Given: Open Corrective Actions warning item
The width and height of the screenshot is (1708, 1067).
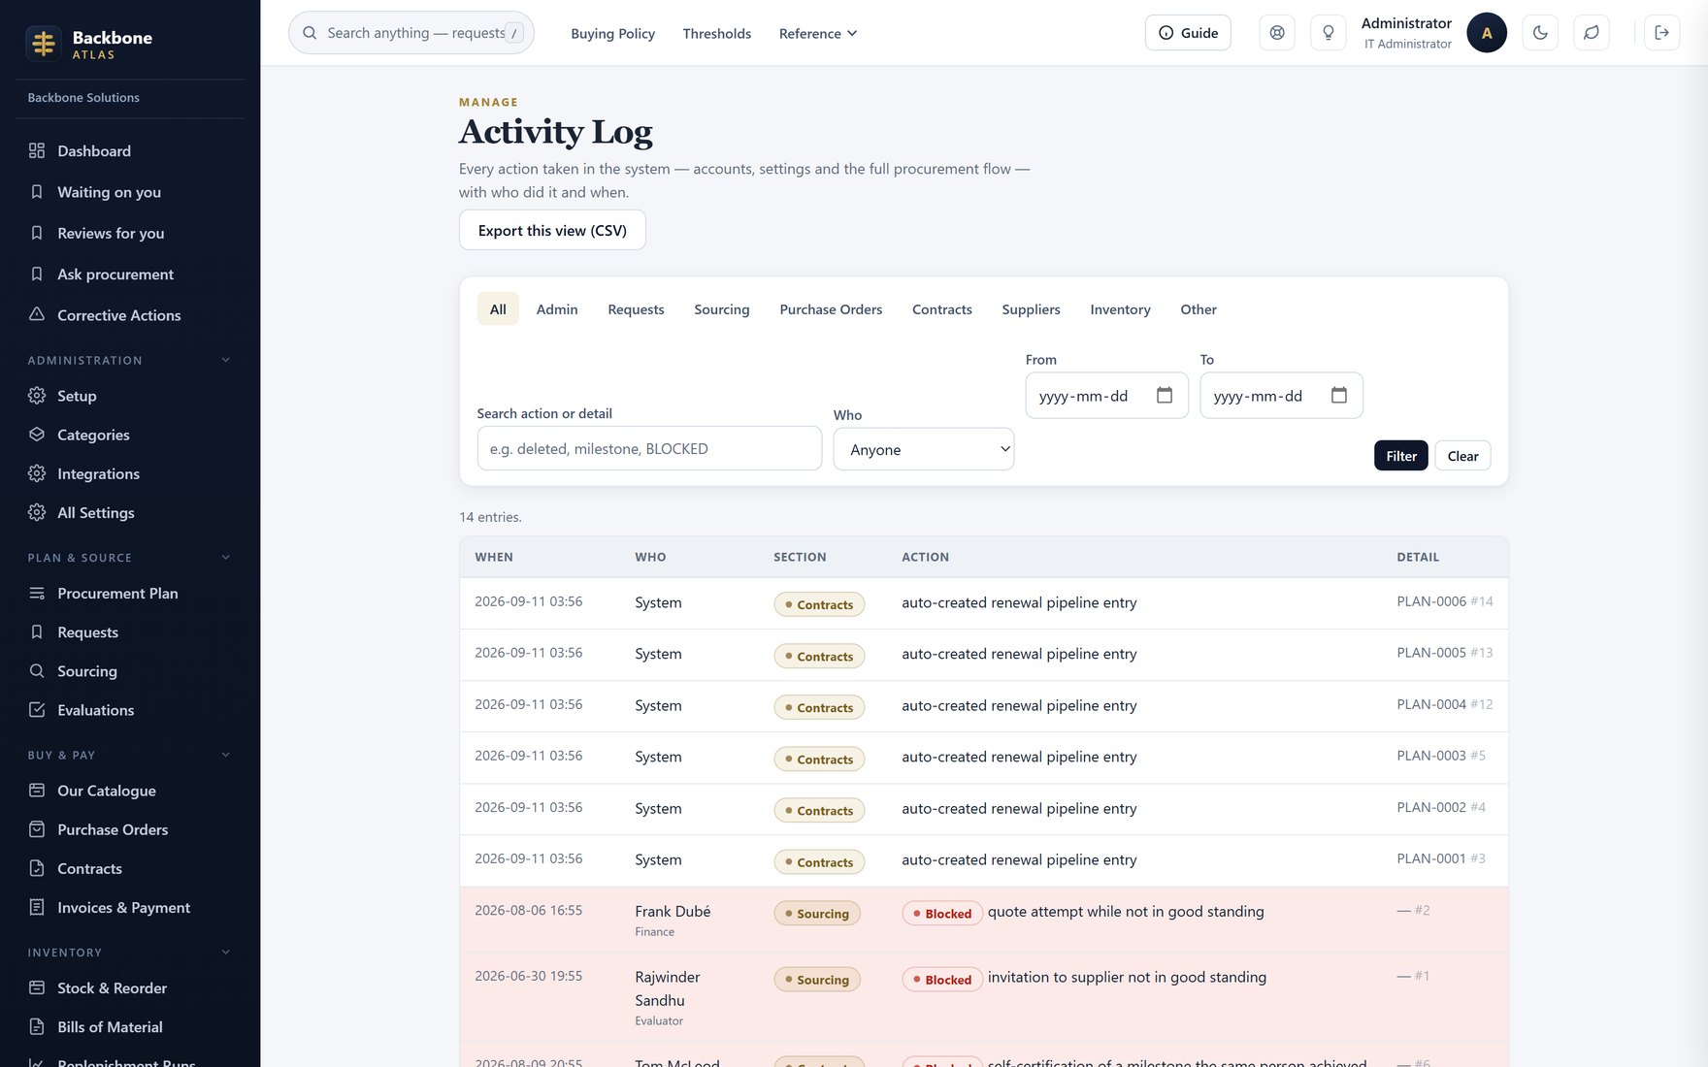Looking at the screenshot, I should pyautogui.click(x=130, y=315).
